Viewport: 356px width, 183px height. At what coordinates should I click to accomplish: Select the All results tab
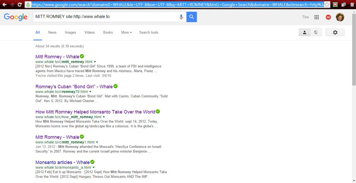pos(38,32)
